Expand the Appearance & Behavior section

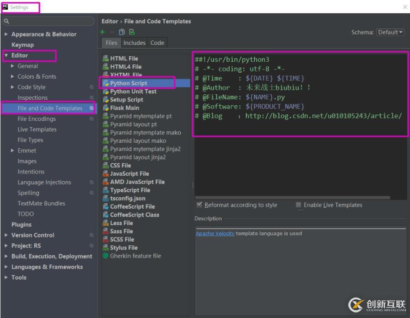click(x=6, y=34)
